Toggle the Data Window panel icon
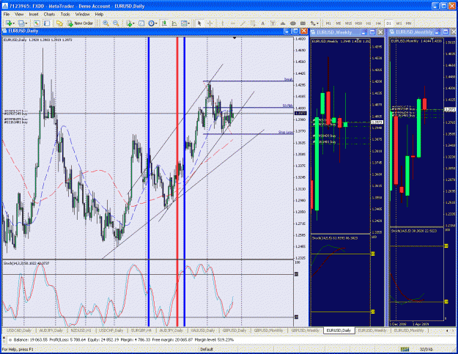The height and width of the screenshot is (354, 458). coord(47,23)
